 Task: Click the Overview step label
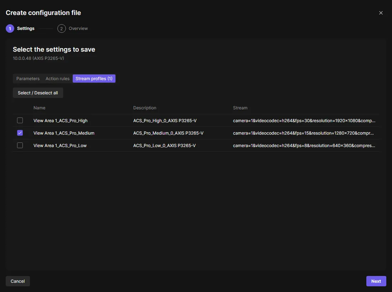coord(78,28)
